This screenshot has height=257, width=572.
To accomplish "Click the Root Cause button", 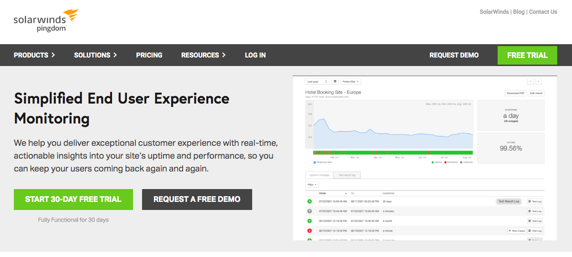I will click(x=516, y=230).
